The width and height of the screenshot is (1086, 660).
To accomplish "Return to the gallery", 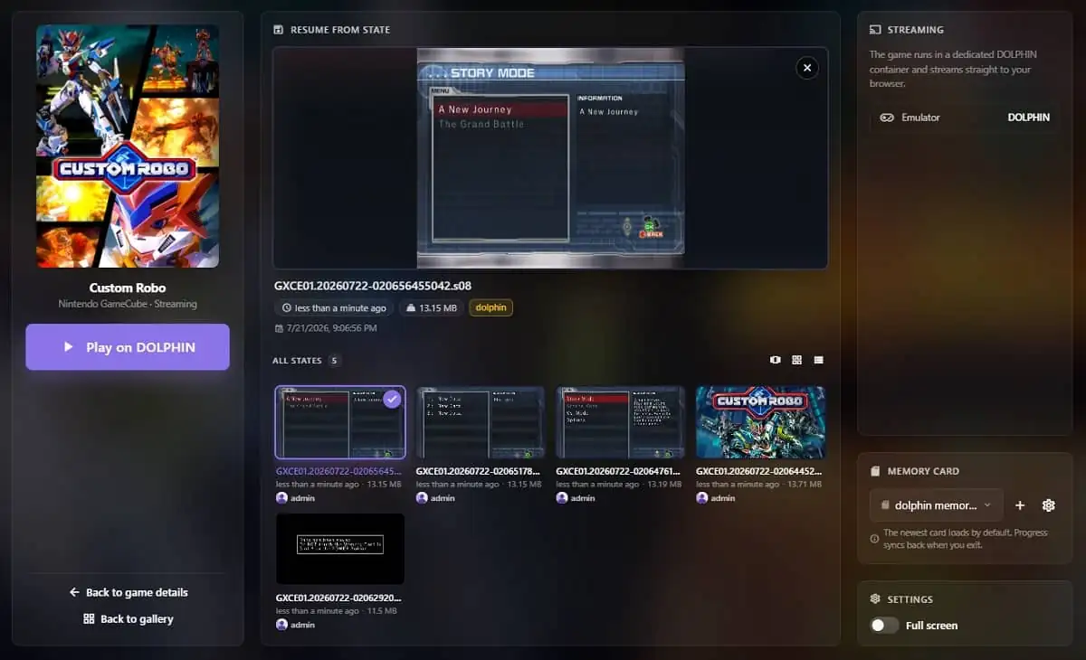I will pos(128,618).
